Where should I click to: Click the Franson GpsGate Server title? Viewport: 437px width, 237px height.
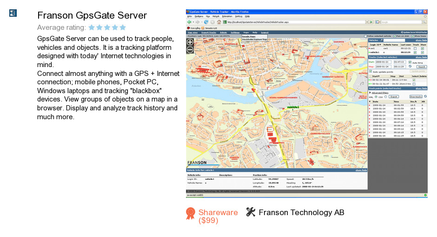[92, 15]
